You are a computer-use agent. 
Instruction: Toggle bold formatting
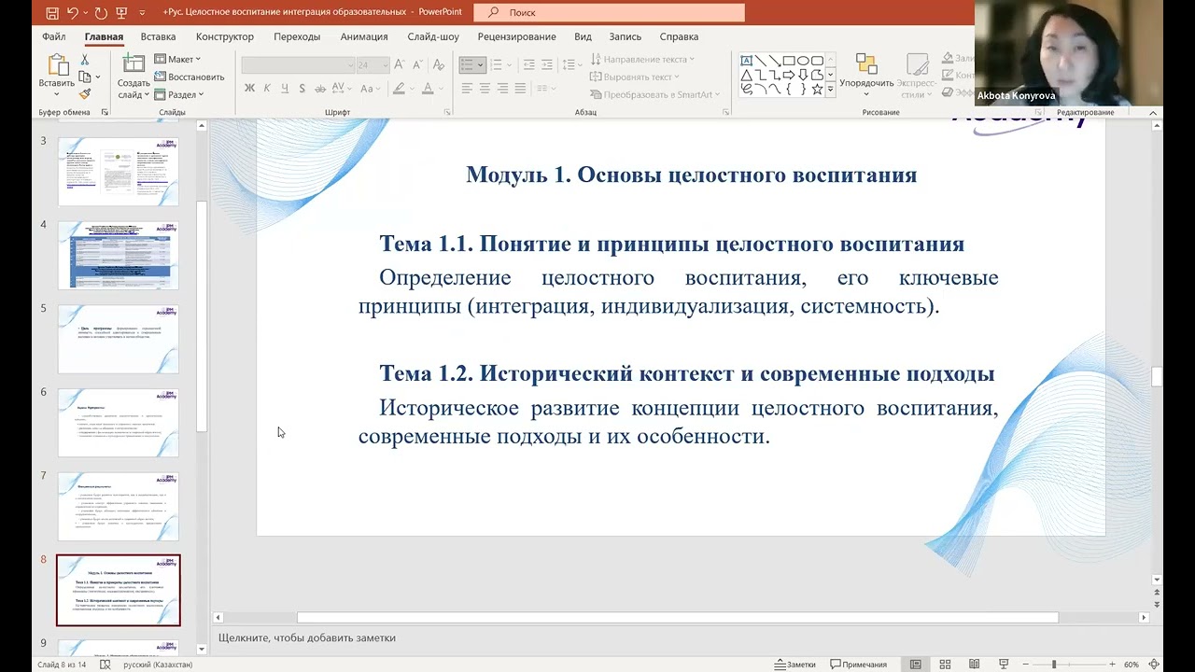point(249,89)
